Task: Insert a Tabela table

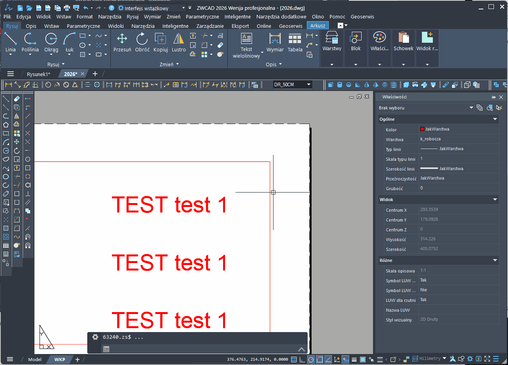Action: [x=295, y=42]
